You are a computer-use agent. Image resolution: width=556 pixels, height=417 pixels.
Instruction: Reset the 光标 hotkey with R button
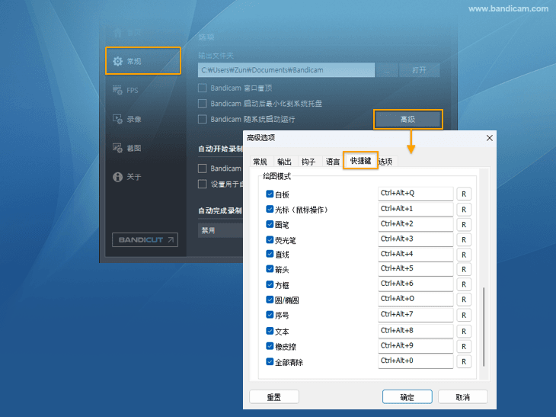click(464, 210)
